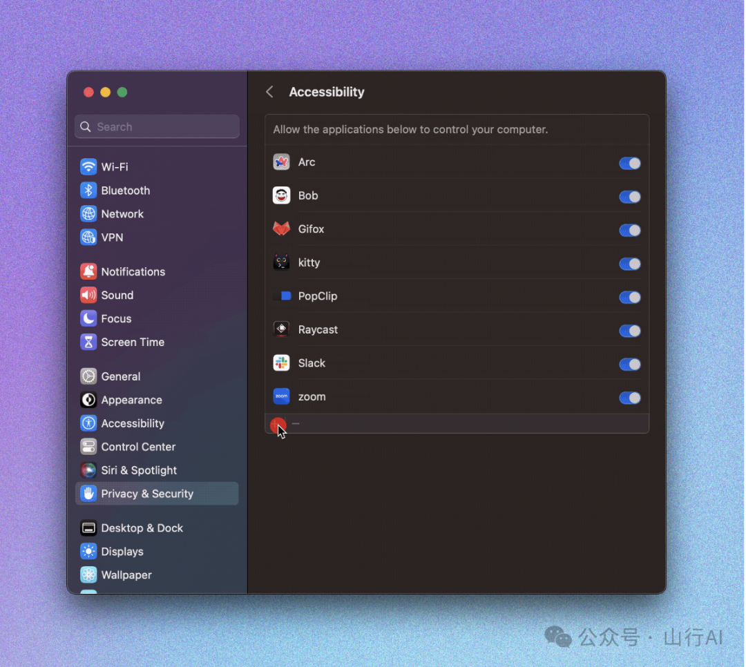Add an application with the plus button
This screenshot has width=746, height=667.
[x=278, y=424]
